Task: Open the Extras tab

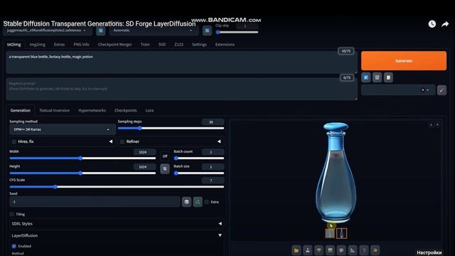Action: [x=59, y=44]
